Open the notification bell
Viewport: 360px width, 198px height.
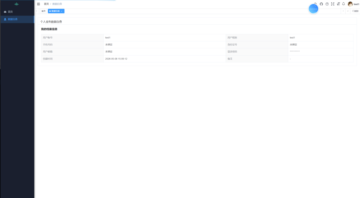(x=344, y=4)
